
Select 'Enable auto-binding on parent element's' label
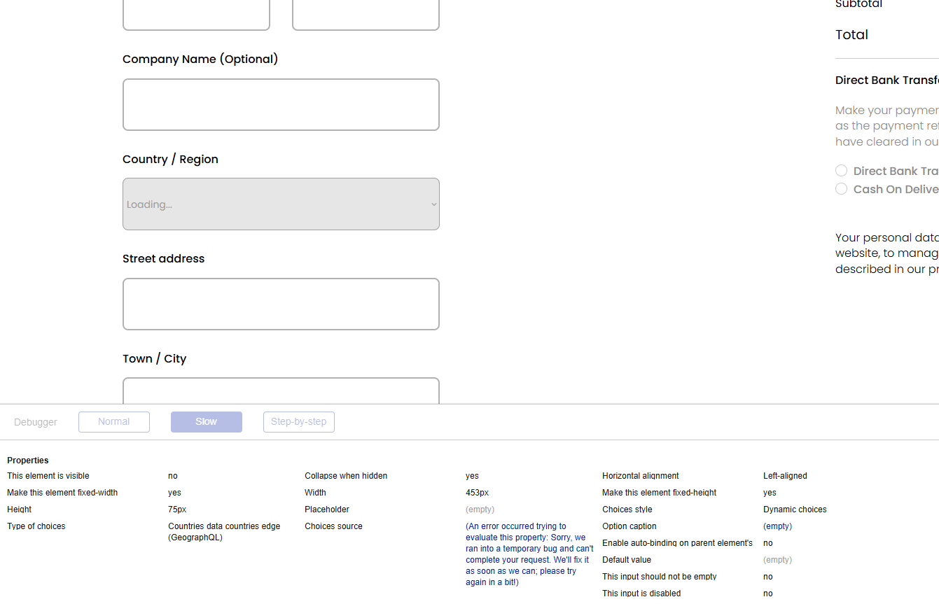(677, 543)
